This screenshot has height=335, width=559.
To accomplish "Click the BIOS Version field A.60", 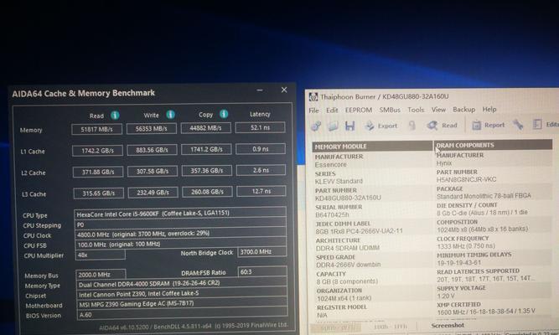I will (182, 314).
